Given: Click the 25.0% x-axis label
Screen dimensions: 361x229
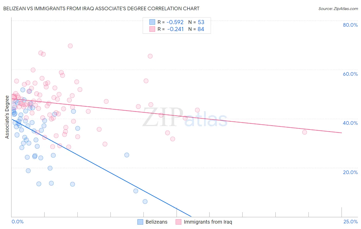Looking at the screenshot, I should tap(350, 222).
